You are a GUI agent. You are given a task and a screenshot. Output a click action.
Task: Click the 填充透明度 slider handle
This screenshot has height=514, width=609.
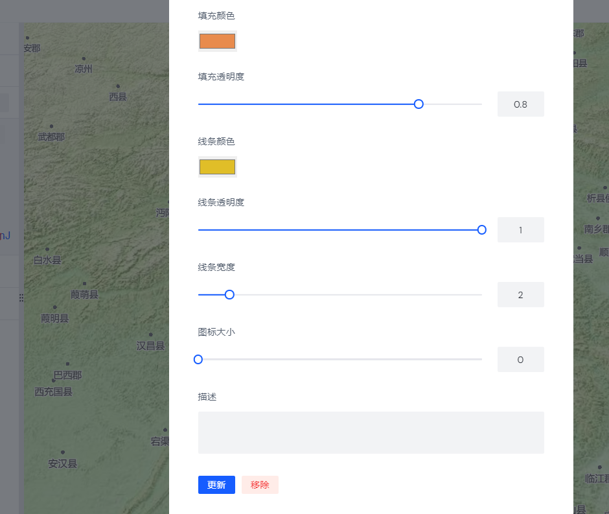coord(419,104)
